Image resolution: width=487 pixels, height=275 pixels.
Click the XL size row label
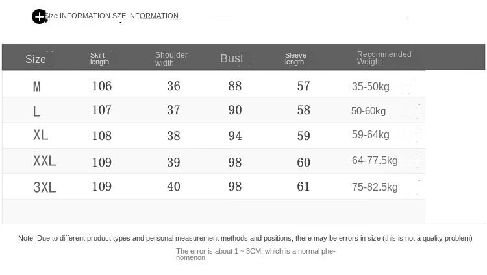(x=41, y=136)
